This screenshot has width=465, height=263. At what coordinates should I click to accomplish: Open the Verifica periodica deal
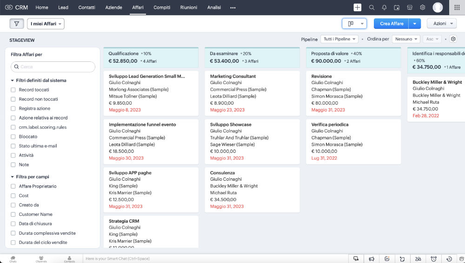coord(330,125)
